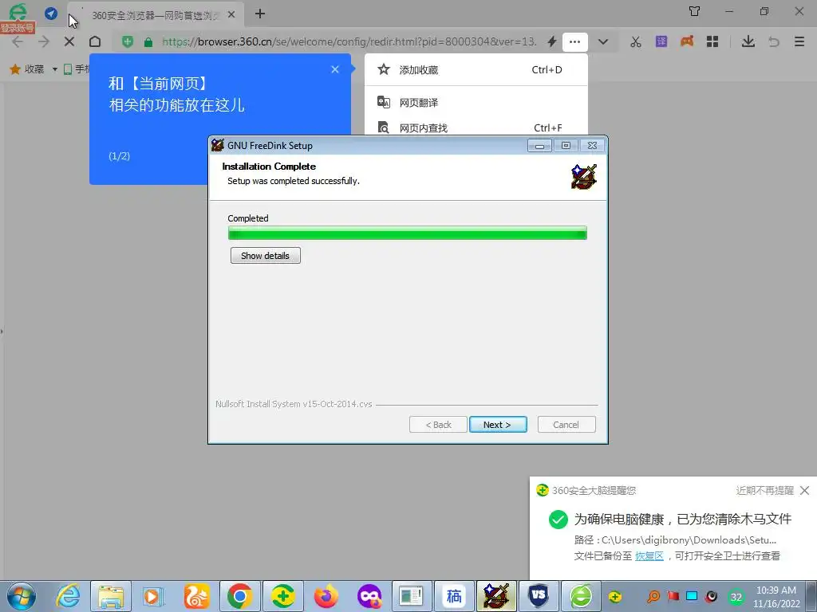
Task: Select 网页内查找 menu entry
Action: (x=476, y=127)
